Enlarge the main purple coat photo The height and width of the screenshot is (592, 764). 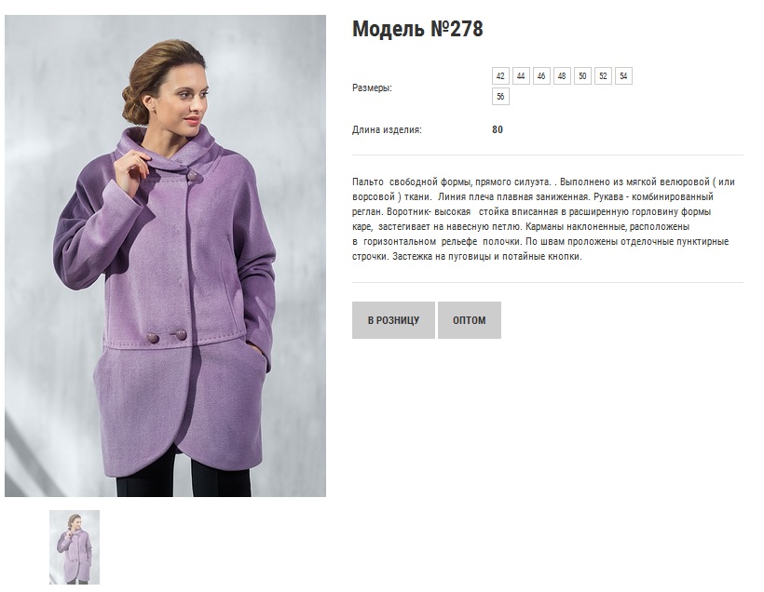coord(165,256)
